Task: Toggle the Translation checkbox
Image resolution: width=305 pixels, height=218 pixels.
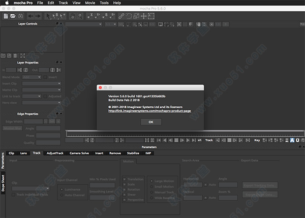Action: pos(125,179)
